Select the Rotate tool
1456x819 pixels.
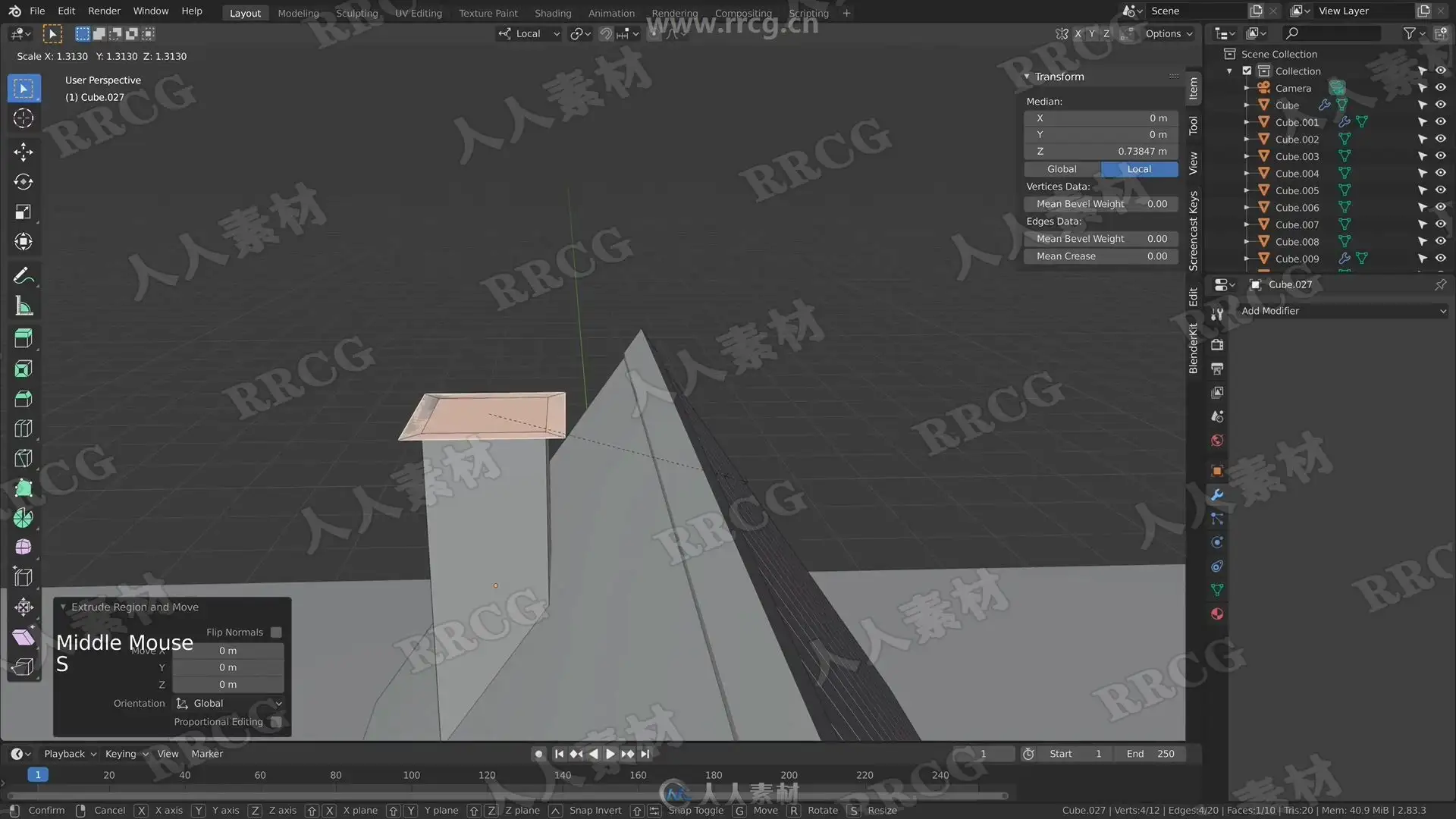24,182
